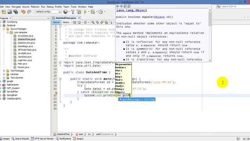
Task: Expand the Libraries folder node
Action: (4, 74)
